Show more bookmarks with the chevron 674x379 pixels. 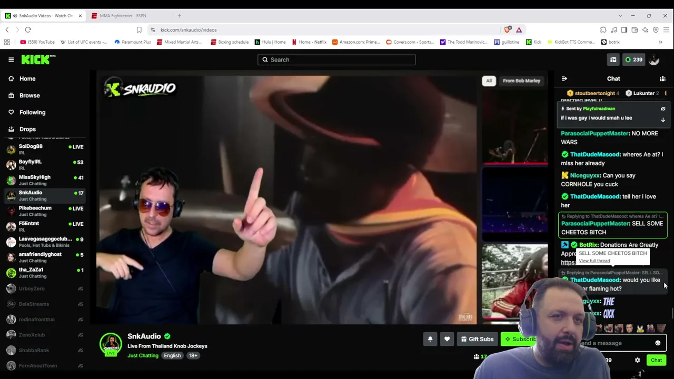click(660, 42)
